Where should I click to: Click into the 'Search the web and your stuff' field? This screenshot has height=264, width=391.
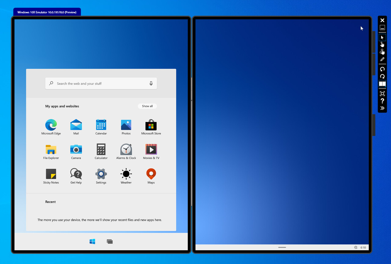(x=101, y=83)
